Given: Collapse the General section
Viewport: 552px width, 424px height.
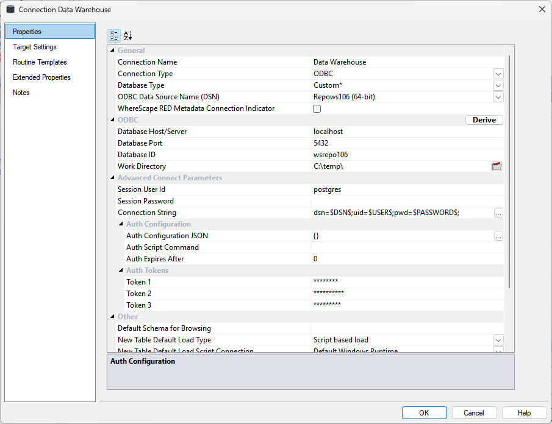Looking at the screenshot, I should [112, 51].
